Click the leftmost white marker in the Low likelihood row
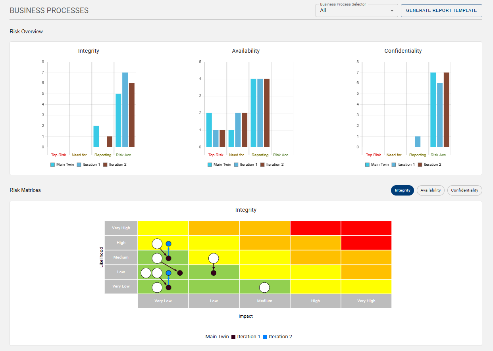 point(146,273)
